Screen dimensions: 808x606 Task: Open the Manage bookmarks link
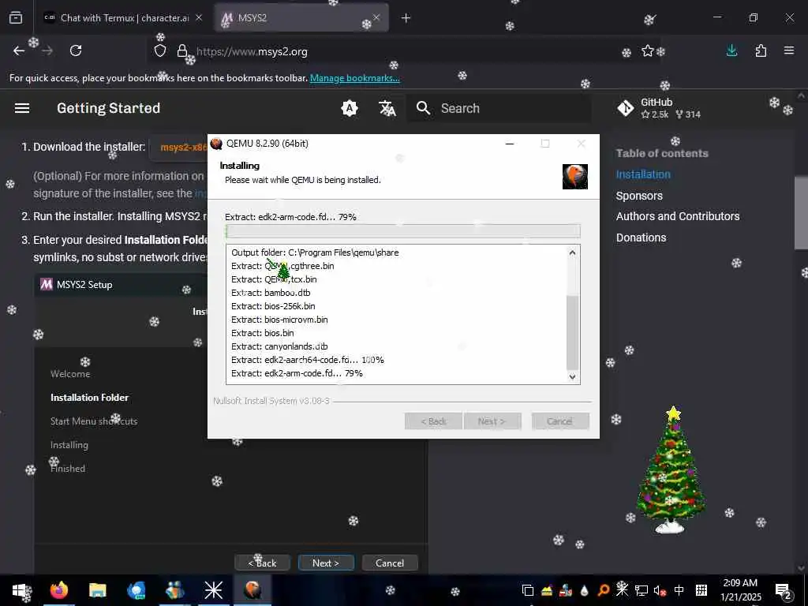[354, 78]
